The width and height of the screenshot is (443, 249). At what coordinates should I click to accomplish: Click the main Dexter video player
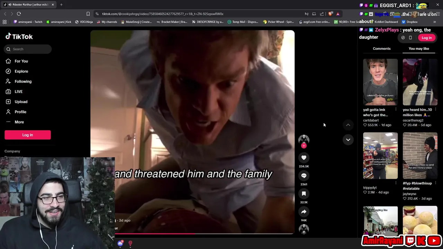point(192,132)
